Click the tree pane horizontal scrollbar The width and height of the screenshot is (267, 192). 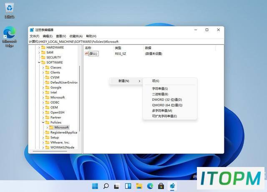click(x=50, y=151)
